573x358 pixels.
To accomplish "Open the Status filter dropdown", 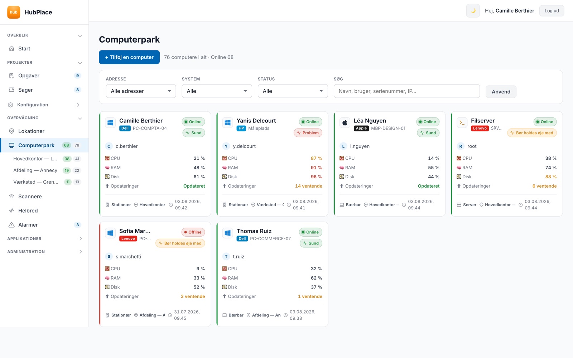I will 293,91.
